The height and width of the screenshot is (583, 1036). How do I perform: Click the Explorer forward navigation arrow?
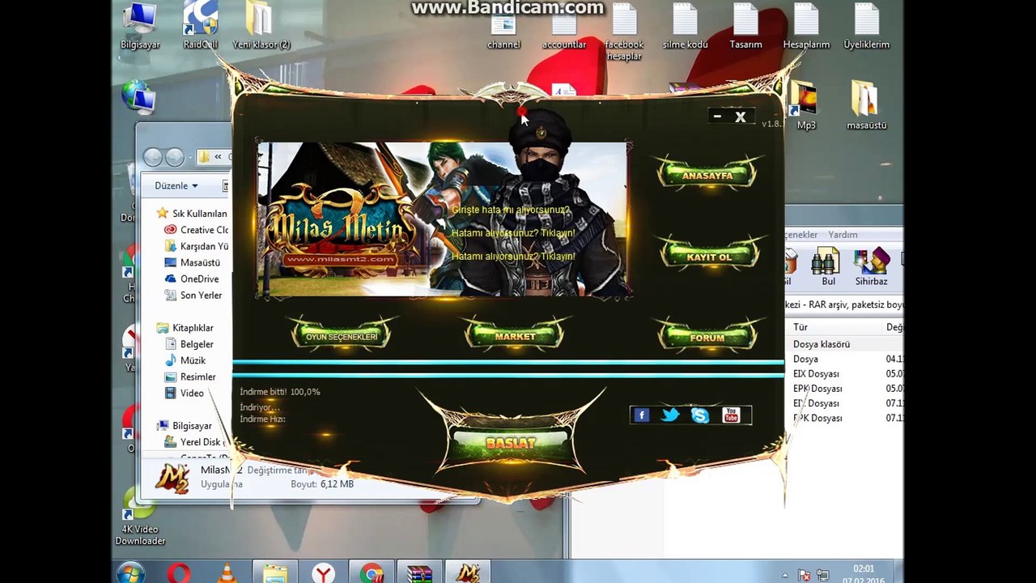coord(174,157)
